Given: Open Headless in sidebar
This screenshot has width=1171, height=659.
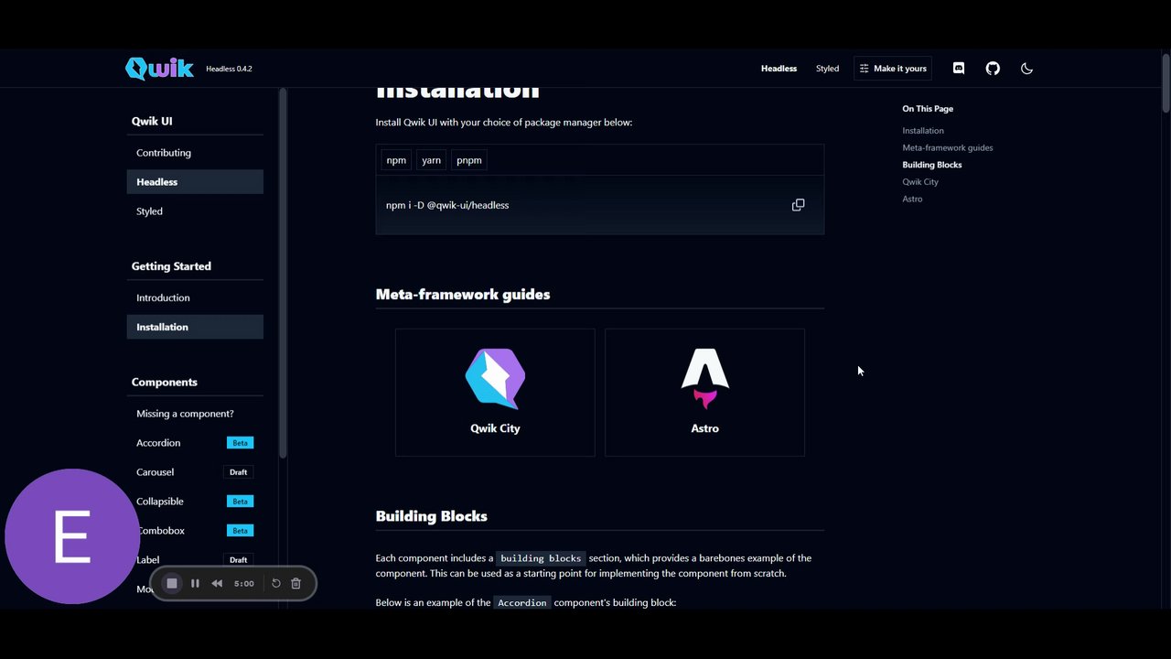Looking at the screenshot, I should pos(195,182).
